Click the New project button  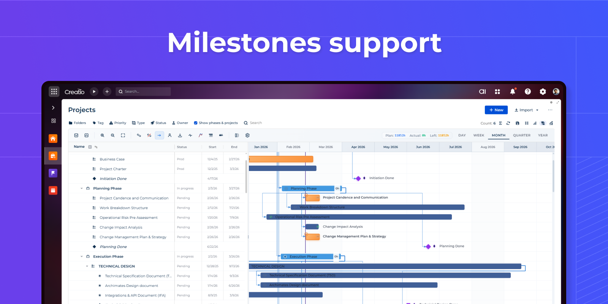(496, 110)
